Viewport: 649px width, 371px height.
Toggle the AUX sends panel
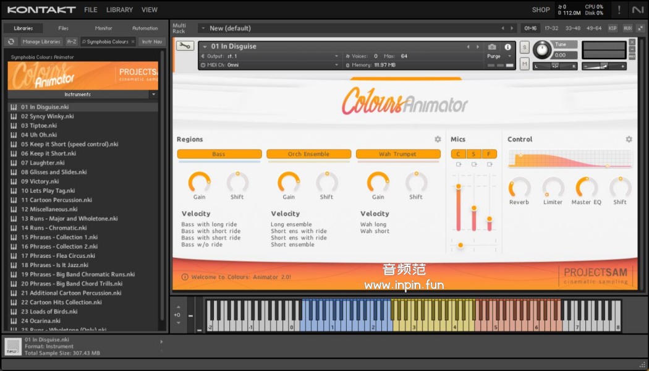(x=627, y=28)
